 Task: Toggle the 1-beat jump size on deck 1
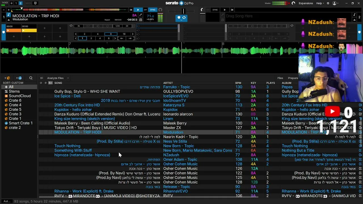point(82,38)
